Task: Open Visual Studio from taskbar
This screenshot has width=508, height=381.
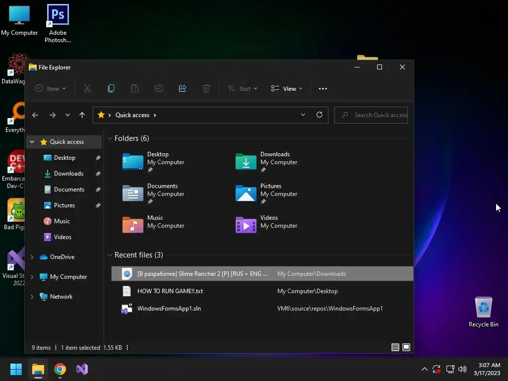Action: [x=82, y=369]
